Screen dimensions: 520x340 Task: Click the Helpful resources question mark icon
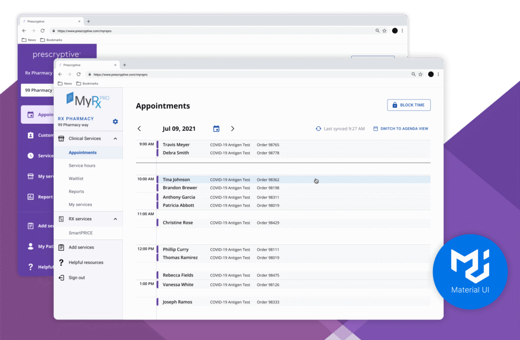[61, 262]
